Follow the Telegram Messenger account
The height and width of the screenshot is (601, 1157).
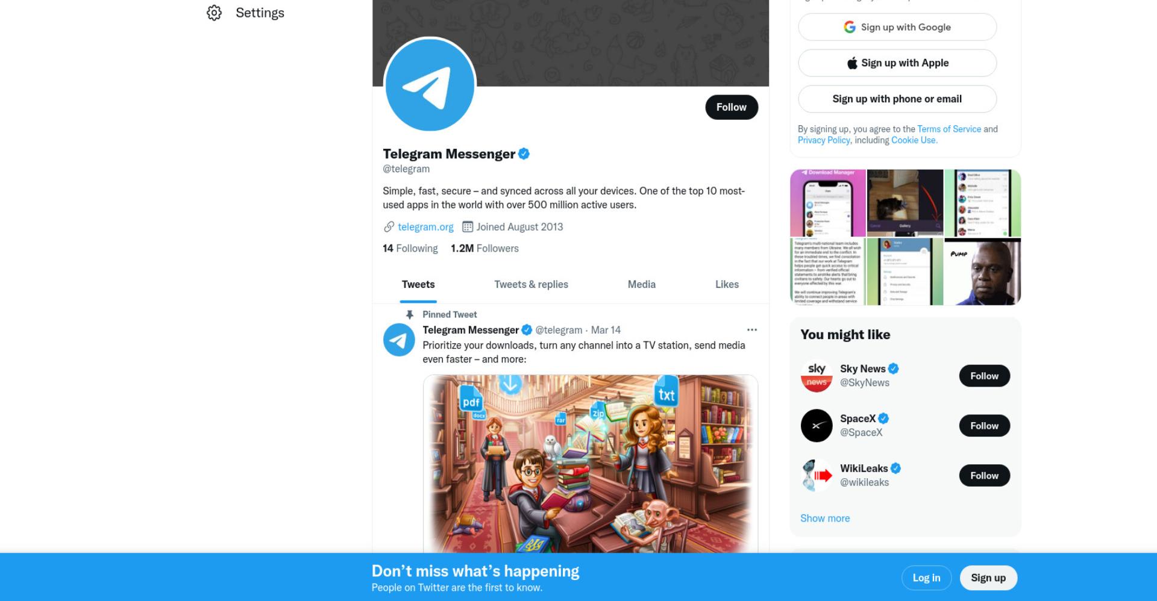click(732, 107)
